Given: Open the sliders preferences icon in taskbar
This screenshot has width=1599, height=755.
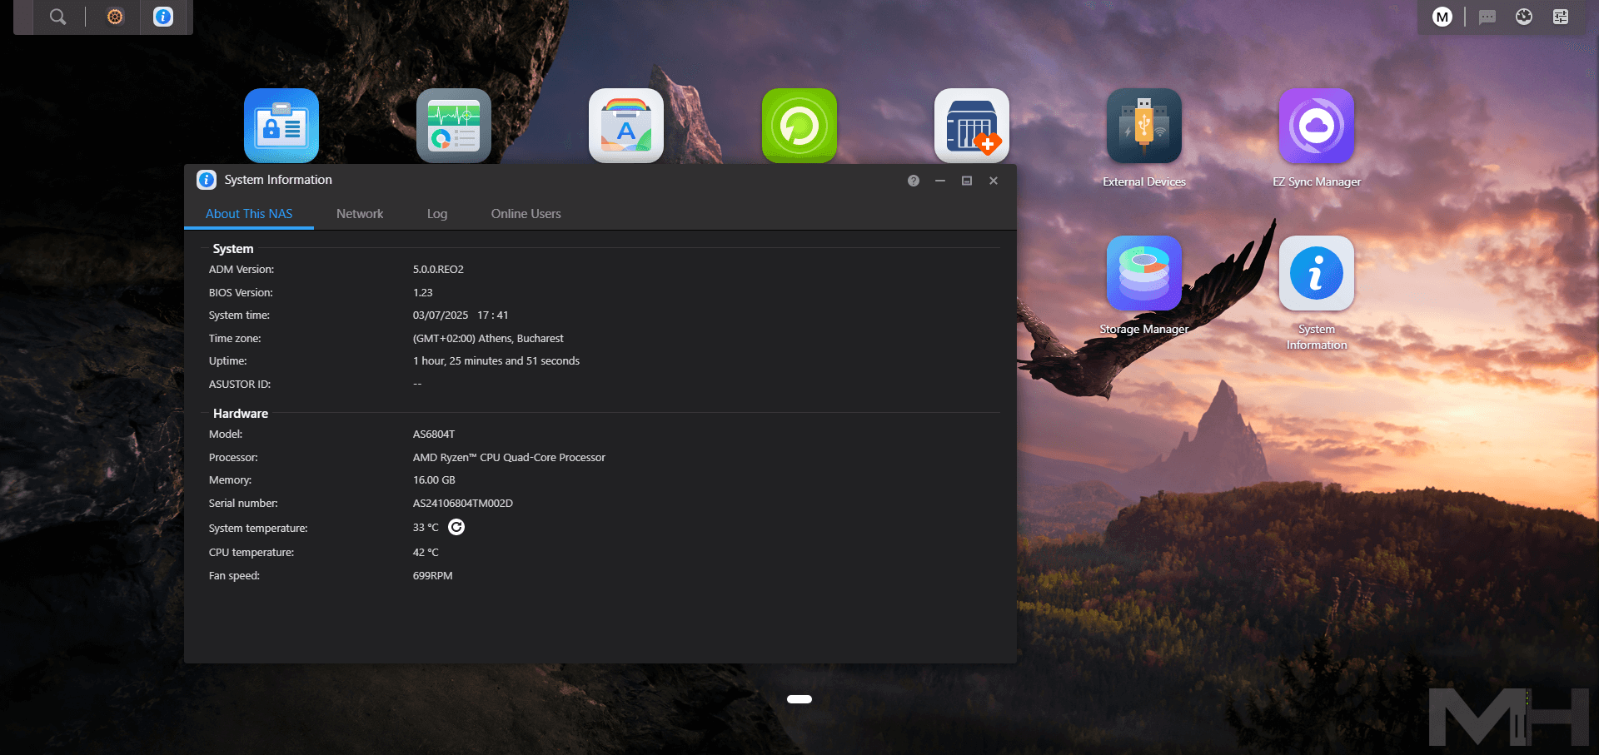Looking at the screenshot, I should point(1561,17).
